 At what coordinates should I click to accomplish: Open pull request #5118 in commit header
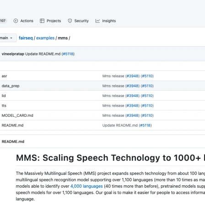point(68,54)
